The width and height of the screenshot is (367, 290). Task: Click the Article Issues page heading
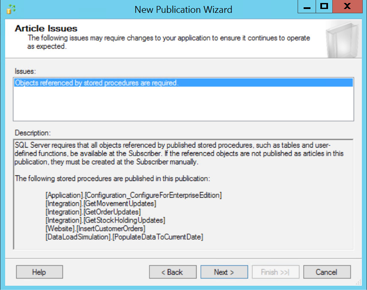click(46, 29)
